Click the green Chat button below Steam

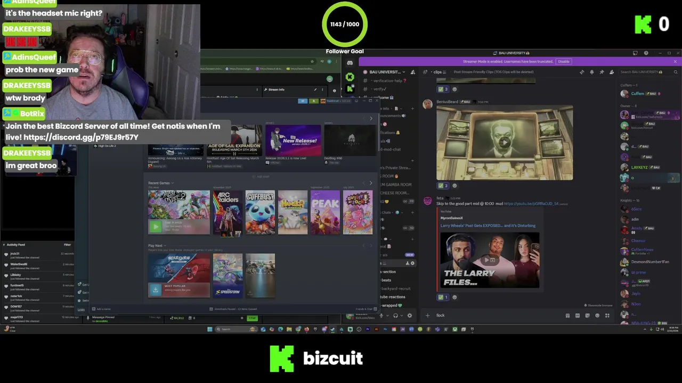(x=252, y=318)
